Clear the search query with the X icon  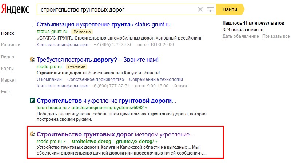tap(200, 9)
